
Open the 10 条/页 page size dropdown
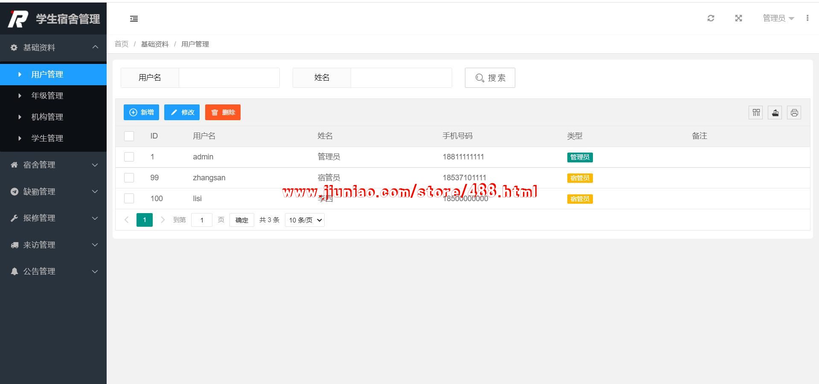coord(305,220)
